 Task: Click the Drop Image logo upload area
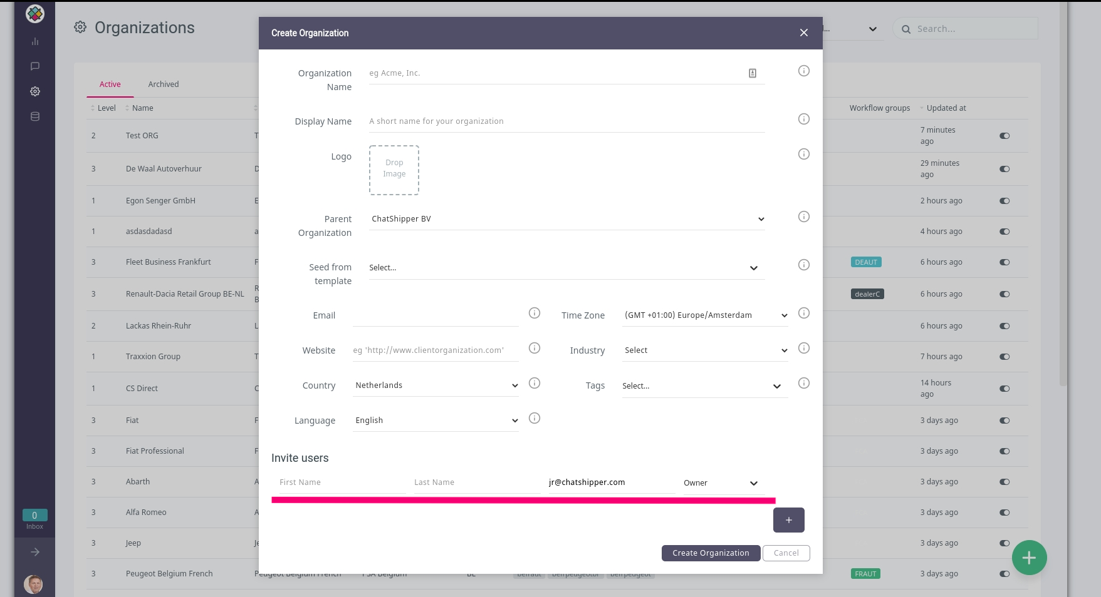tap(394, 170)
